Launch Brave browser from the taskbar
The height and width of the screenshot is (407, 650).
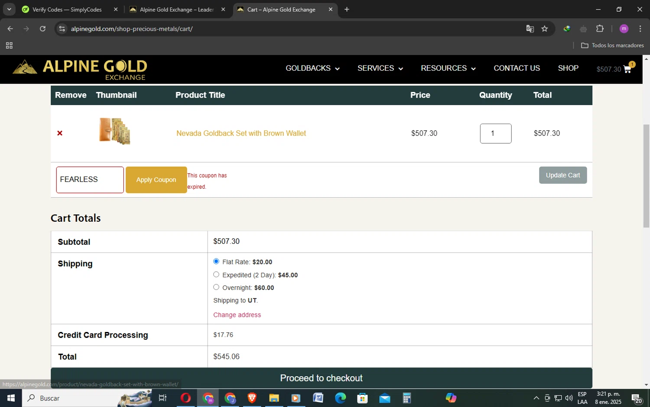pyautogui.click(x=252, y=398)
